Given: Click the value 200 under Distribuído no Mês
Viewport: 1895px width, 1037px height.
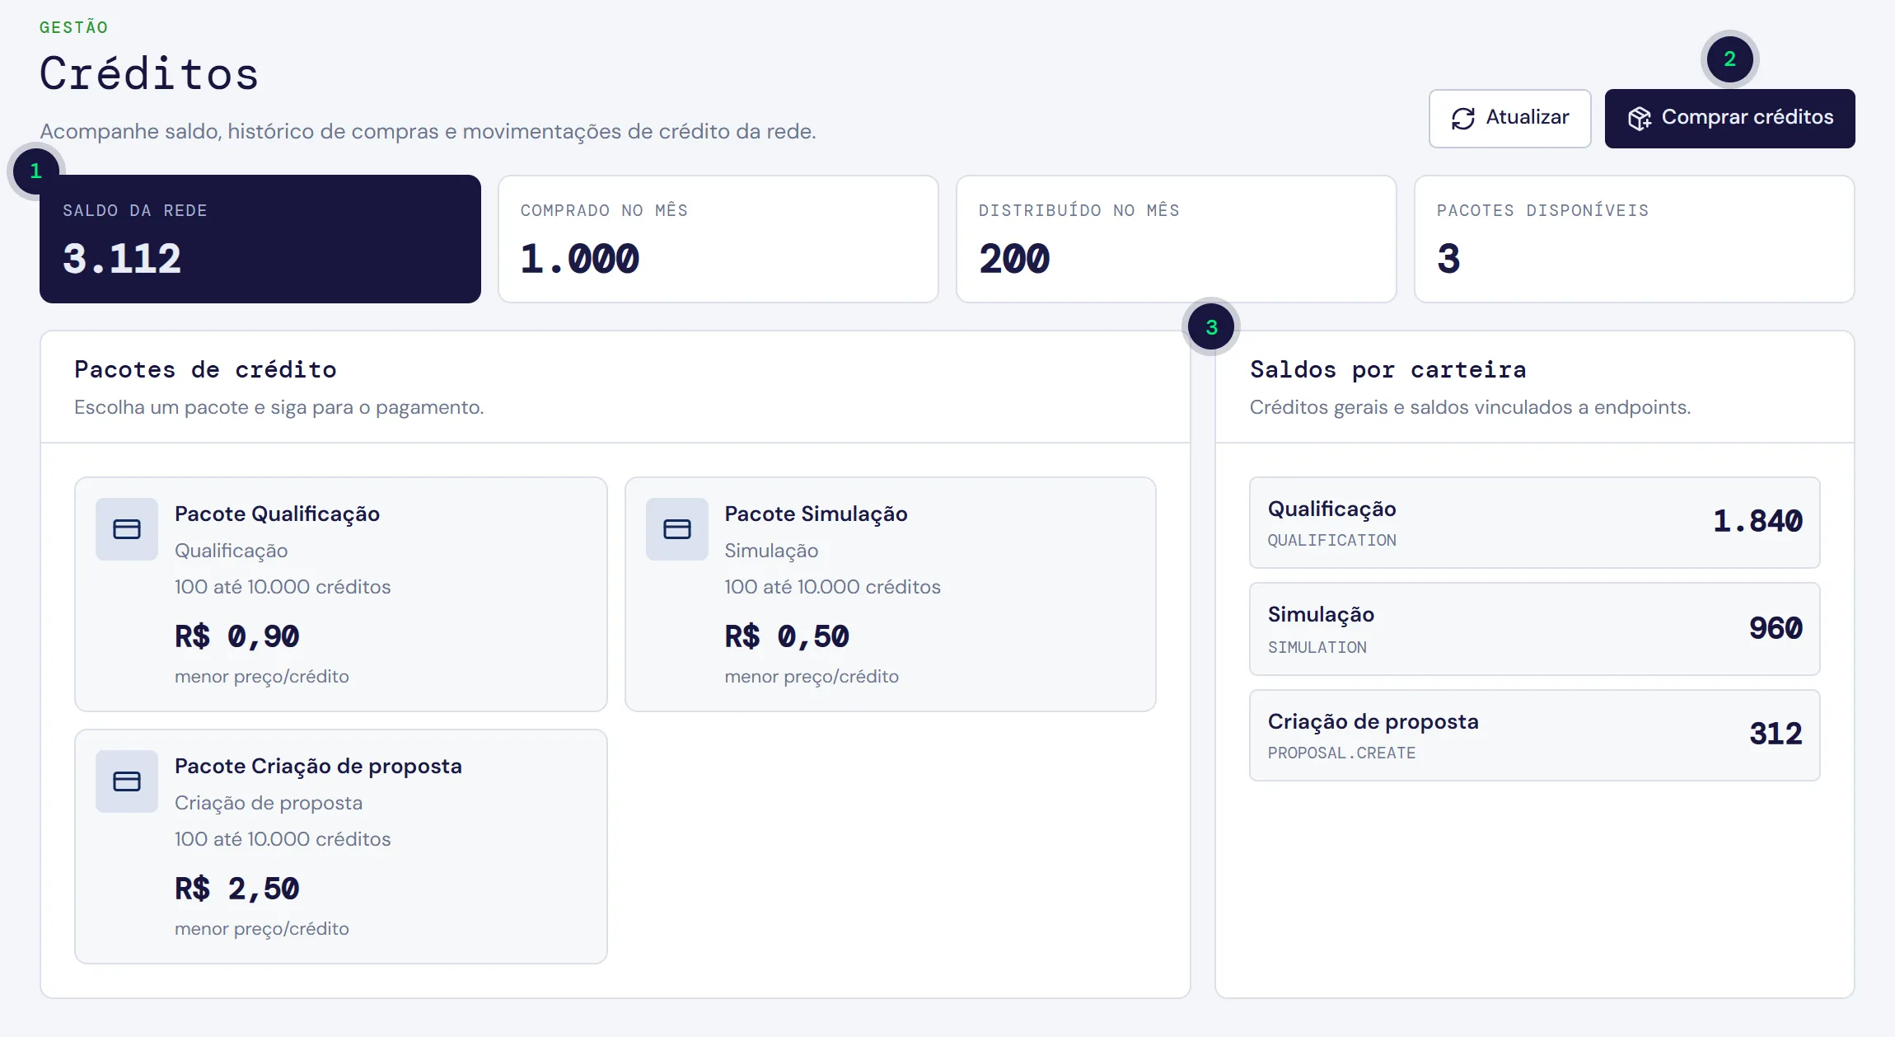Looking at the screenshot, I should pos(1014,259).
